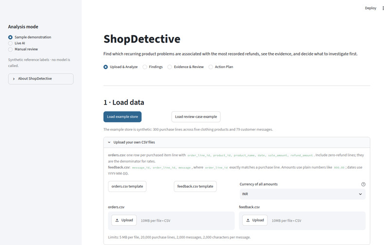
Task: Click the example store synthetic description text
Action: point(188,129)
